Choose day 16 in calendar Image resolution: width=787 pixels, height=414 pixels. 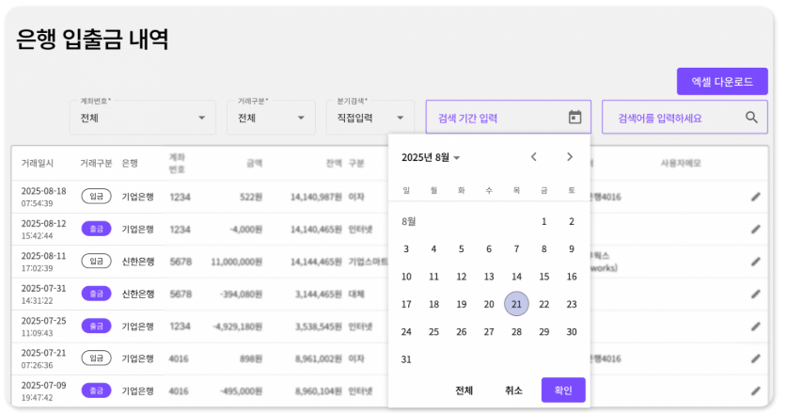tap(572, 277)
